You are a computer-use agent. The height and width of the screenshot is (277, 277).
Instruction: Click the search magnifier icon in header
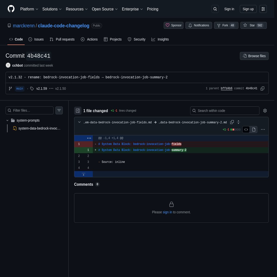215,9
